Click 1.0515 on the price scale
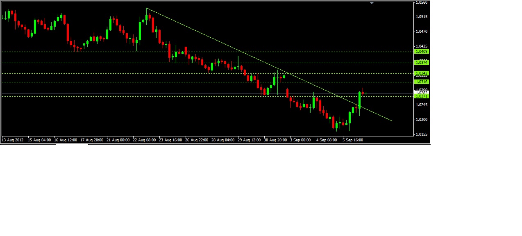The height and width of the screenshot is (236, 522). pos(422,17)
